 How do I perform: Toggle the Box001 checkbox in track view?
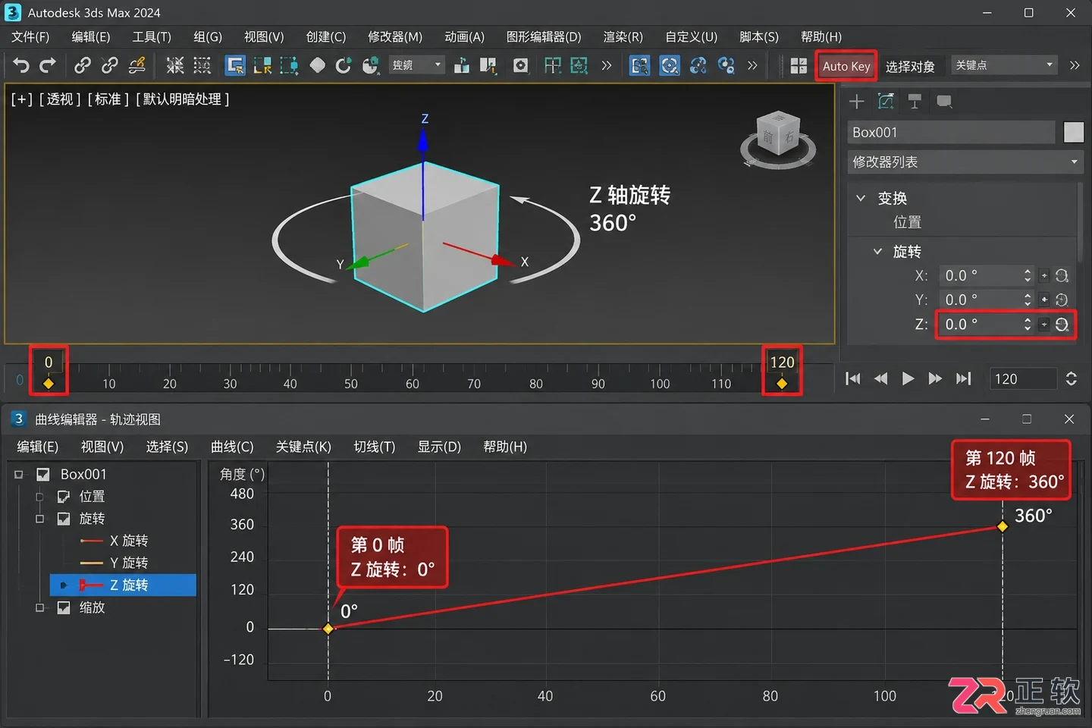tap(43, 475)
